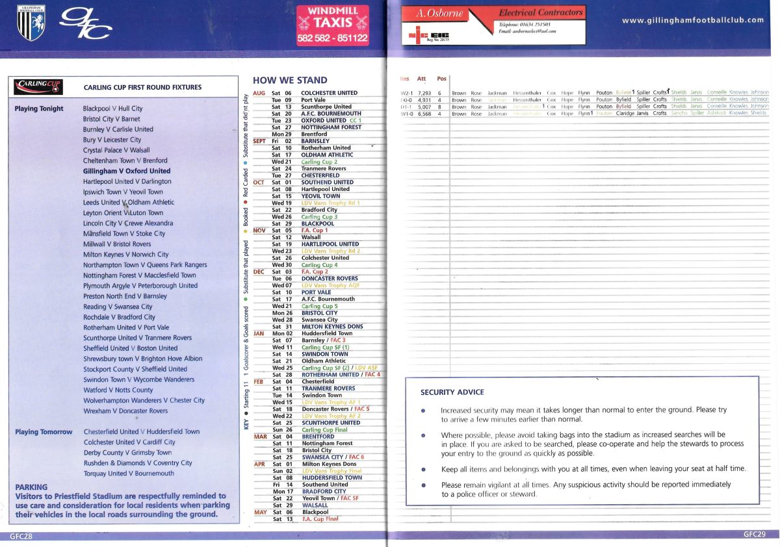Select 'NOTTINGHAM FOREST' home fixture in August
Image resolution: width=780 pixels, height=547 pixels.
click(331, 127)
